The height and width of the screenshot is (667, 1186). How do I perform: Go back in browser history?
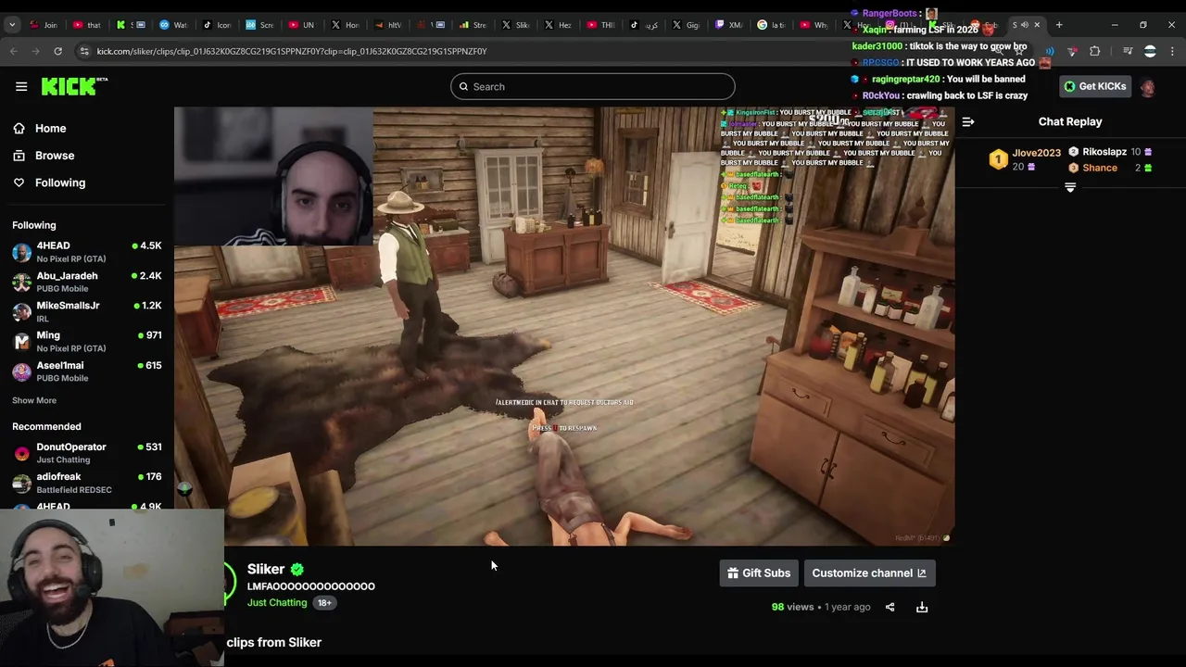coord(14,51)
